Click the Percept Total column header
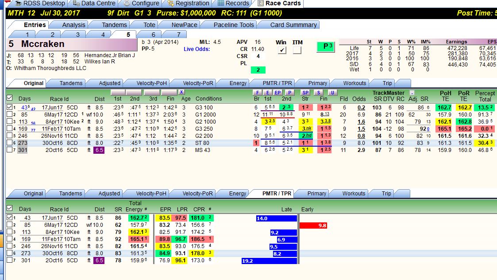This screenshot has width=497, height=280. pyautogui.click(x=485, y=96)
